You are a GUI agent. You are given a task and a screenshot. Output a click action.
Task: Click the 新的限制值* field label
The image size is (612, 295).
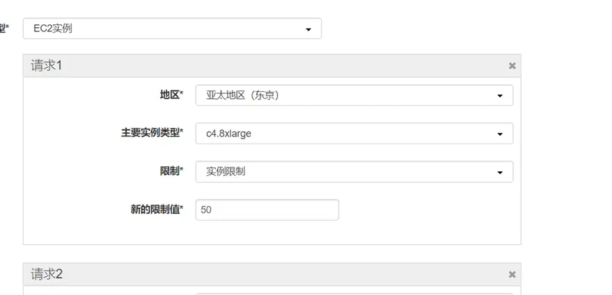157,209
